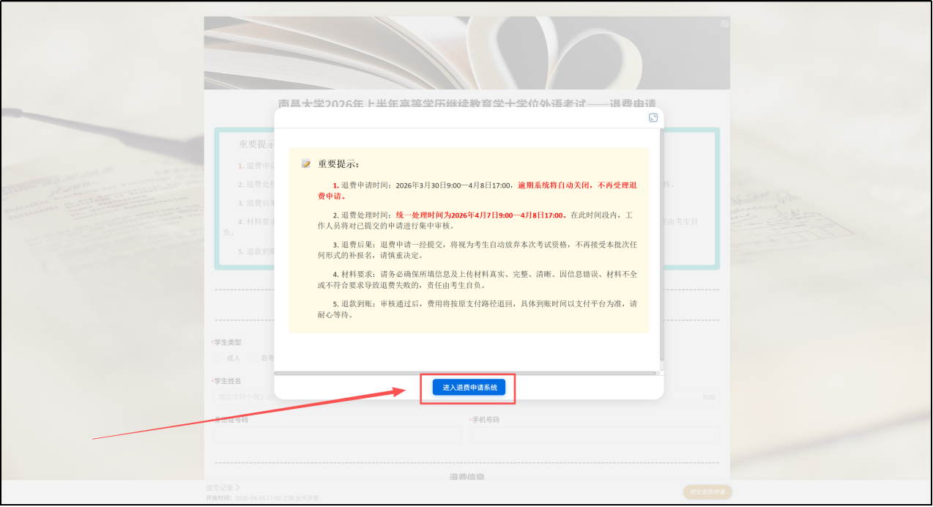Click the 退费信息 section divider label

pyautogui.click(x=467, y=476)
